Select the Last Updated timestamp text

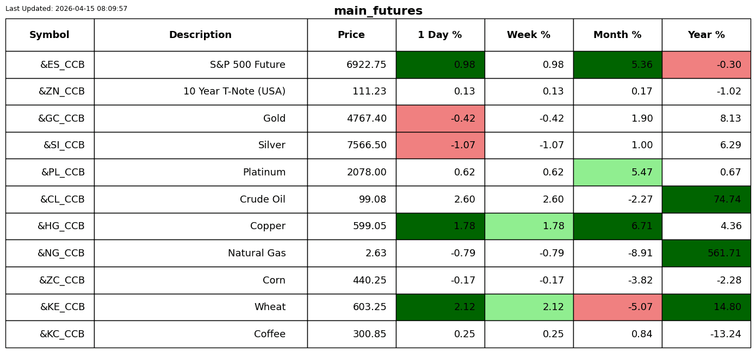pyautogui.click(x=66, y=9)
